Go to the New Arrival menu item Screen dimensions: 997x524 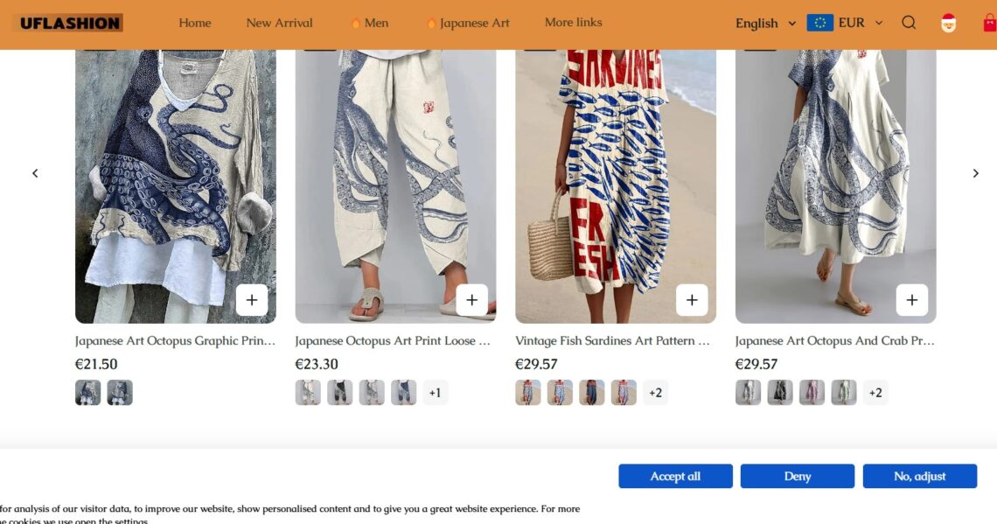coord(279,23)
